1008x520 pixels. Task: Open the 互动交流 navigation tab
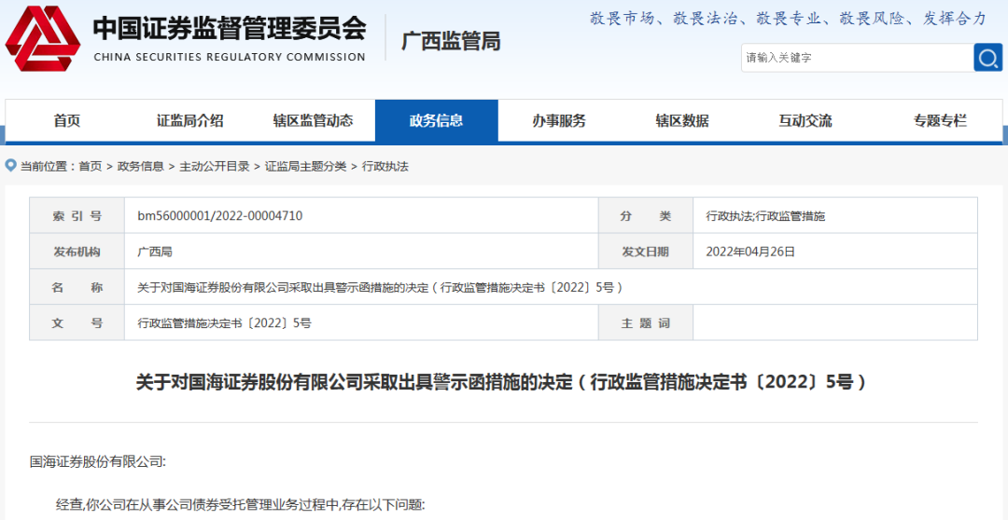tap(805, 121)
